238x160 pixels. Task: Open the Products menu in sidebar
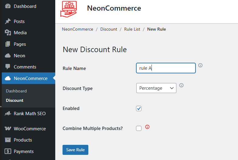[x=23, y=140]
